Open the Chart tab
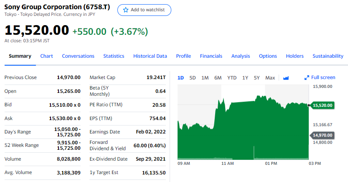 47,56
